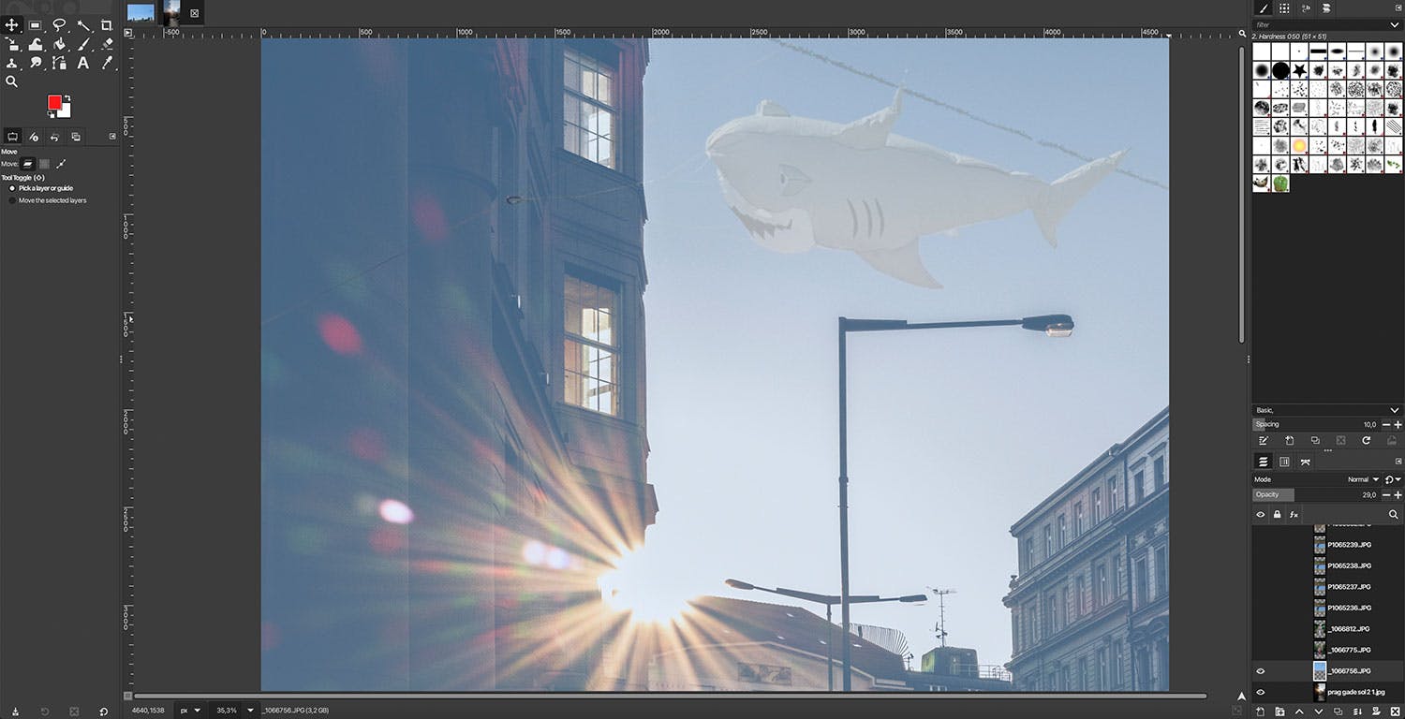Viewport: 1405px width, 719px height.
Task: Reset tool options to default values
Action: 104,712
